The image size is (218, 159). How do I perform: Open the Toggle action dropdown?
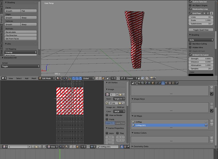pos(20,66)
